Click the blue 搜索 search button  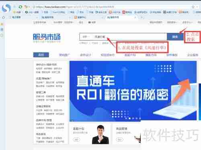coord(175,37)
